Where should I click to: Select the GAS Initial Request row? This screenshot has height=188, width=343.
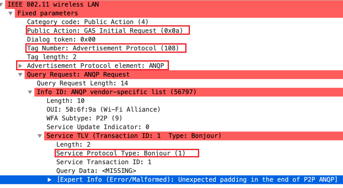pos(107,31)
